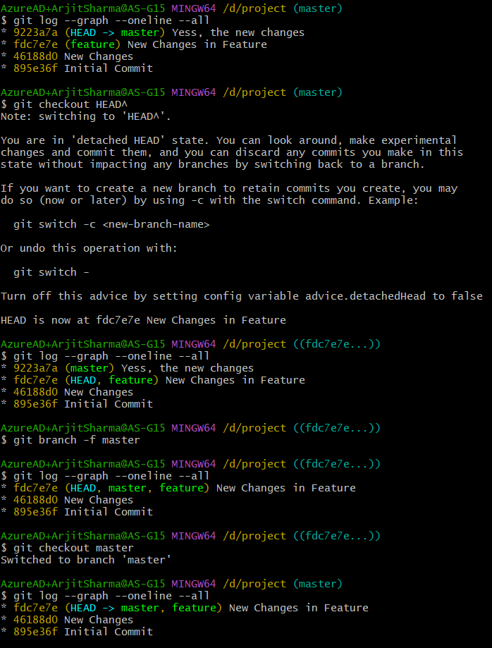Viewport: 492px width, 648px height.
Task: Select the 'git switch -' example line
Action: (51, 272)
